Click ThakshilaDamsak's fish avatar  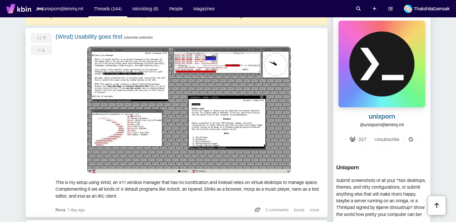coord(408,9)
